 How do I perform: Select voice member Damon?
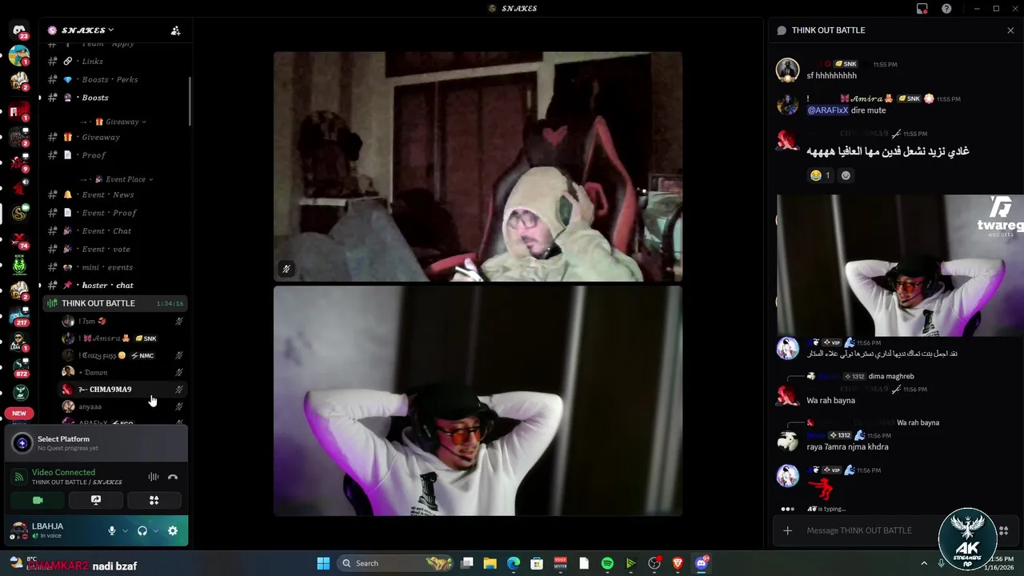122,372
